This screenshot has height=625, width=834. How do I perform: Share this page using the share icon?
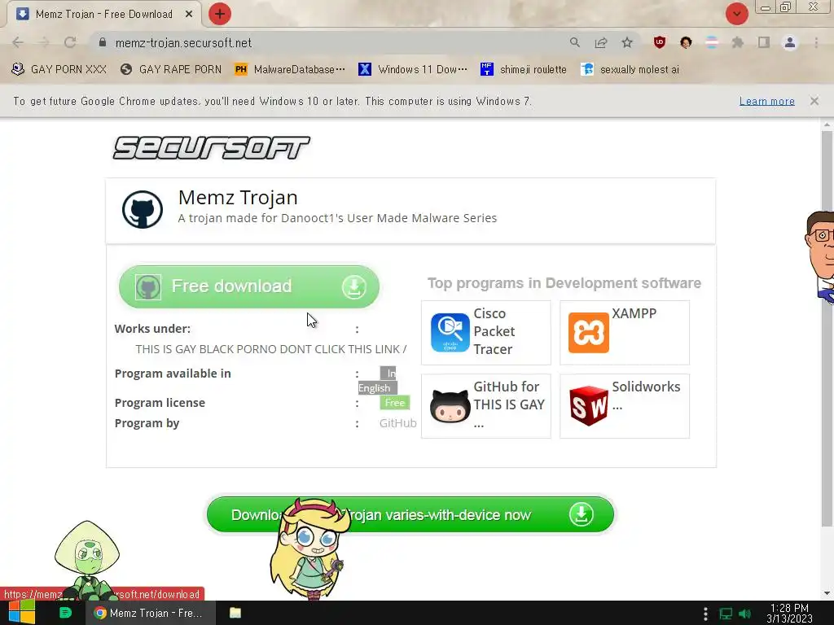pos(601,42)
